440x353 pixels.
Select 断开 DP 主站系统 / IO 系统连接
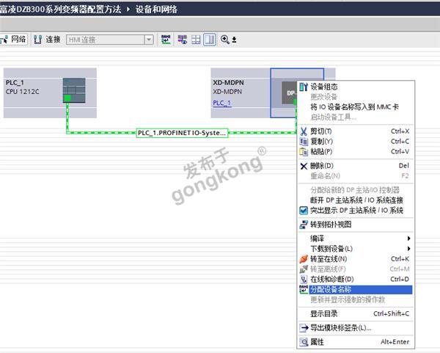coord(356,200)
